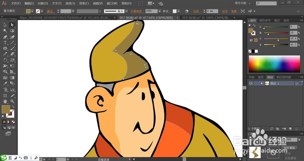Open the 效果(C) menu
Screen dimensions: 304x161
click(84, 3)
